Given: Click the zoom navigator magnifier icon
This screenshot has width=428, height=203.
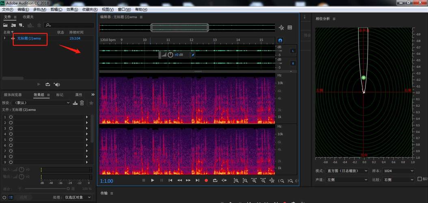Looking at the screenshot, I should pyautogui.click(x=281, y=28).
